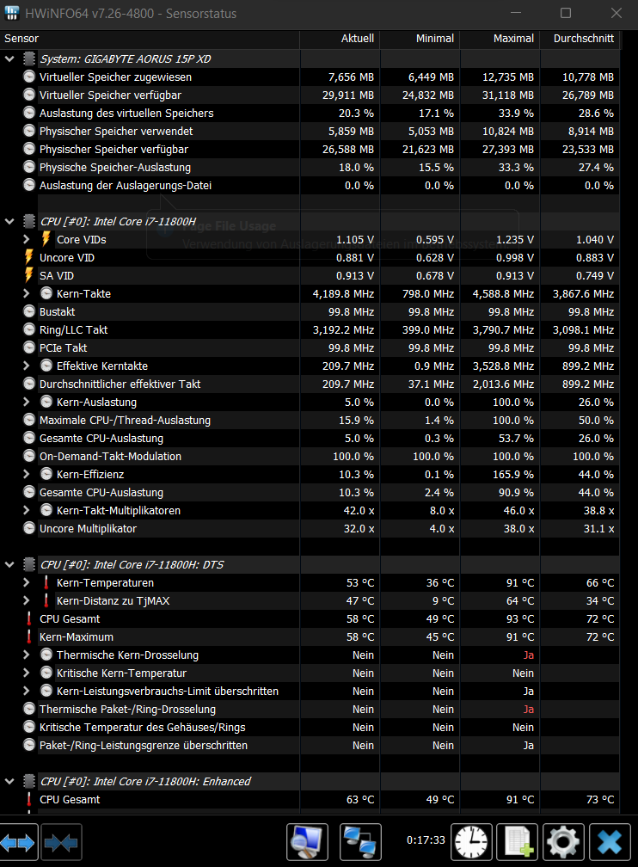Click the icon beside Auslastung der Auslagerungs-Datei
The image size is (638, 867).
click(x=29, y=185)
